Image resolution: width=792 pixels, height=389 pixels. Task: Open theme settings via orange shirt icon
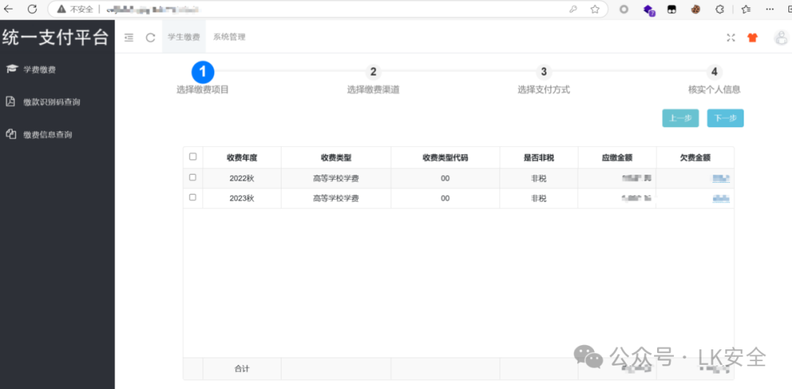click(752, 37)
